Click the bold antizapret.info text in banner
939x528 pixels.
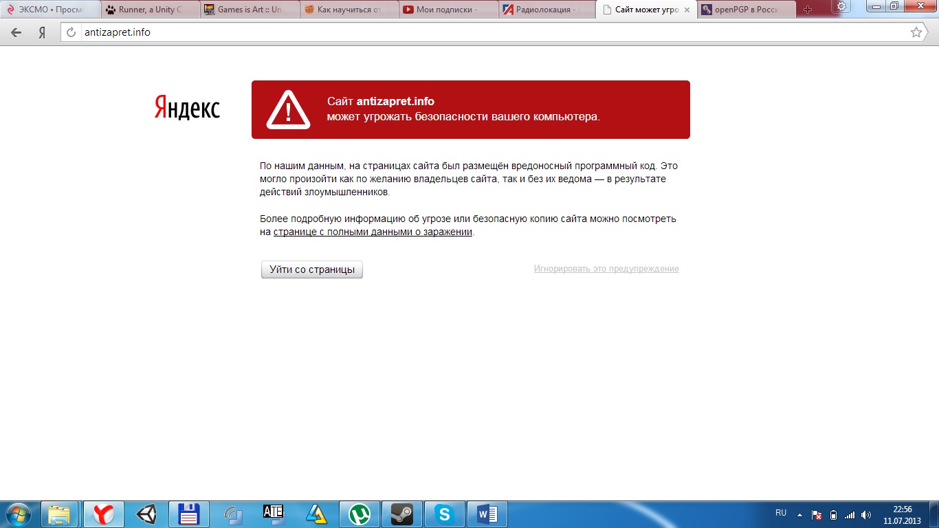click(395, 102)
